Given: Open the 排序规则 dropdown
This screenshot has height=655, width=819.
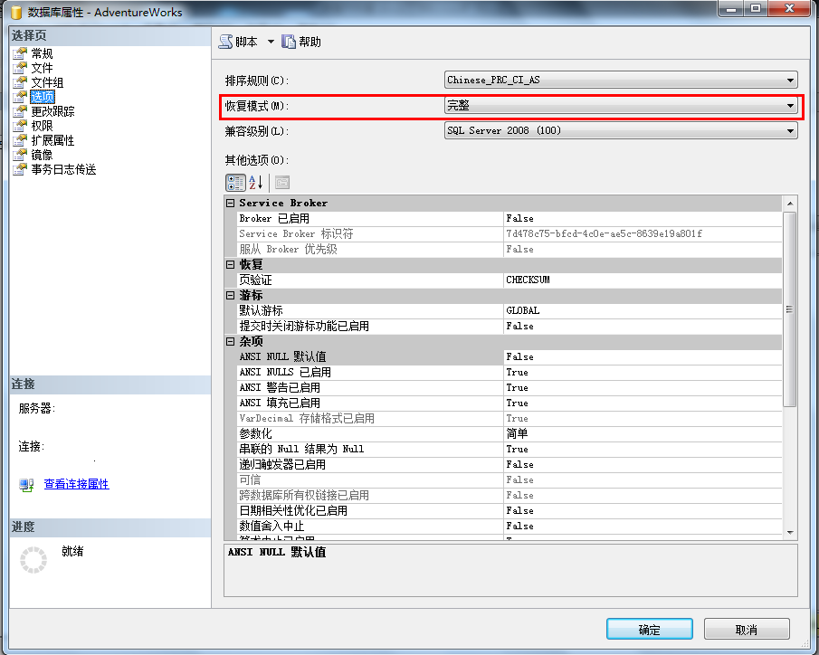Looking at the screenshot, I should [789, 79].
